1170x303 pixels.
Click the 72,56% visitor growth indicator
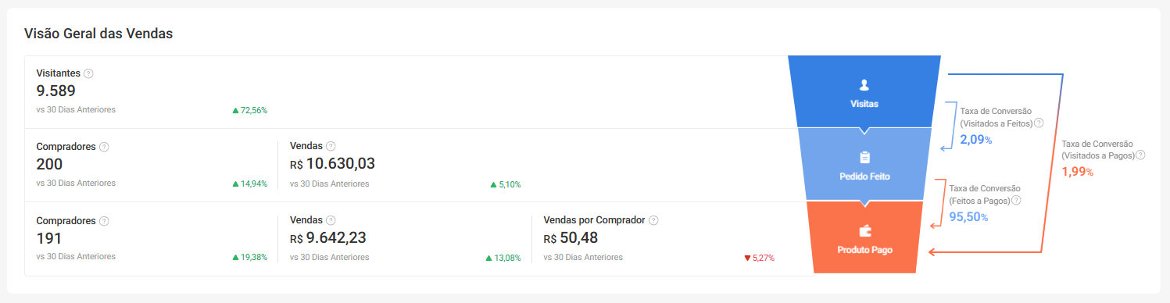(250, 111)
